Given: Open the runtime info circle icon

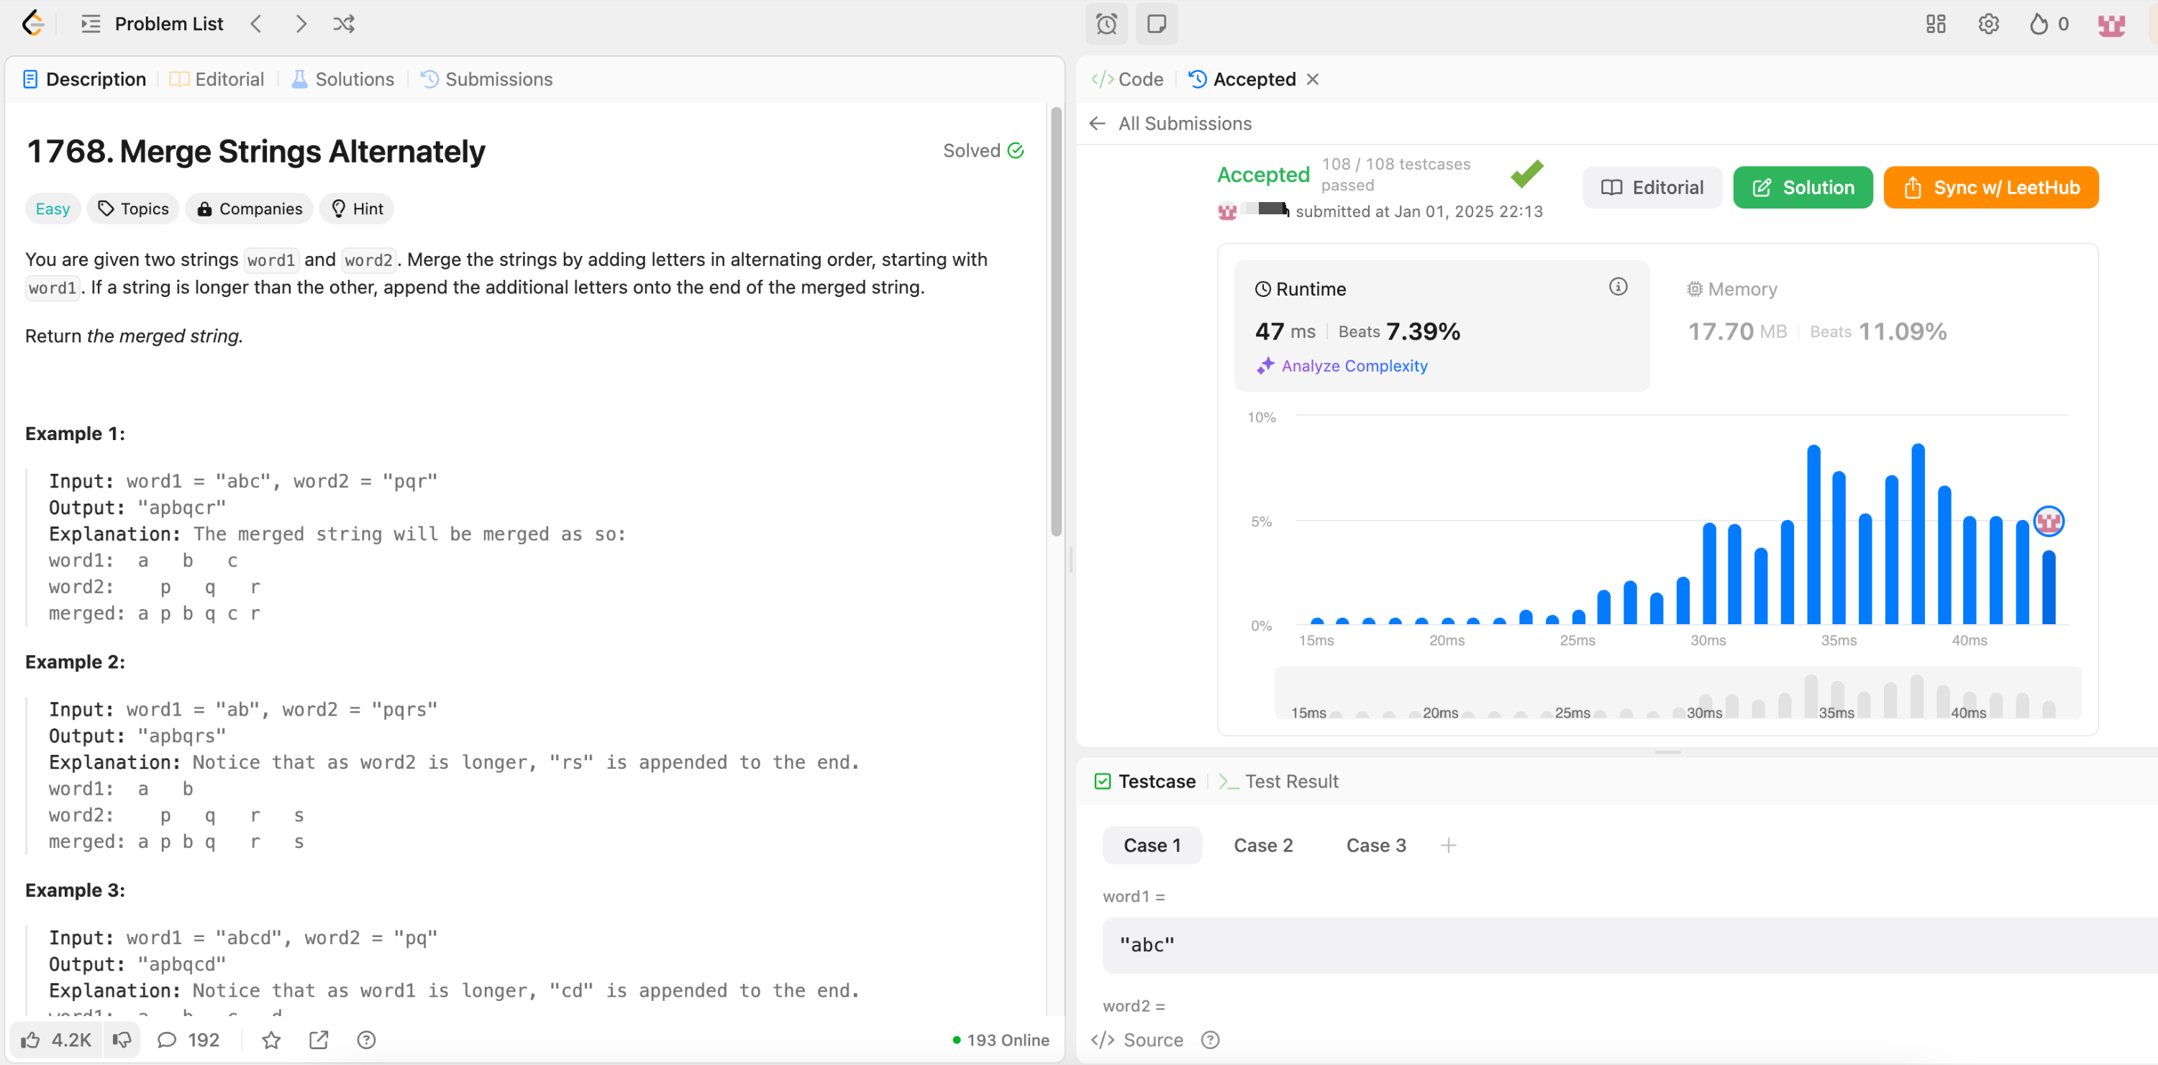Looking at the screenshot, I should (x=1618, y=287).
